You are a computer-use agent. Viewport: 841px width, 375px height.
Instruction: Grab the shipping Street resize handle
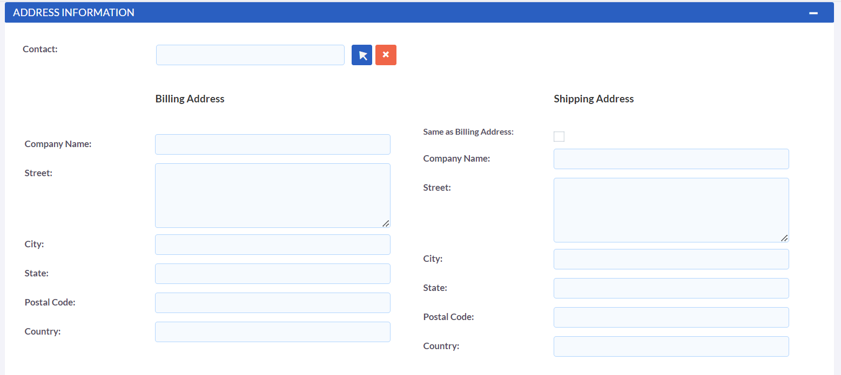click(x=784, y=238)
